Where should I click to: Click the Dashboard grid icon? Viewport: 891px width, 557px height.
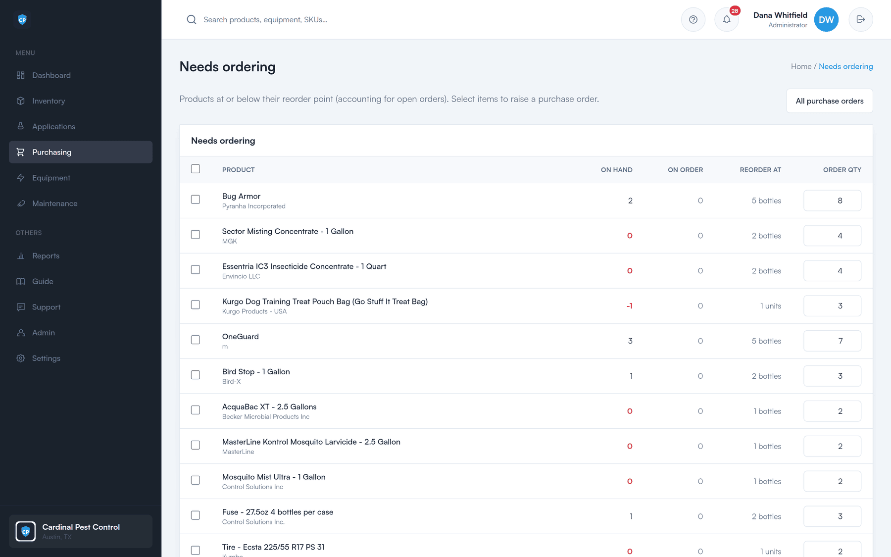[20, 75]
